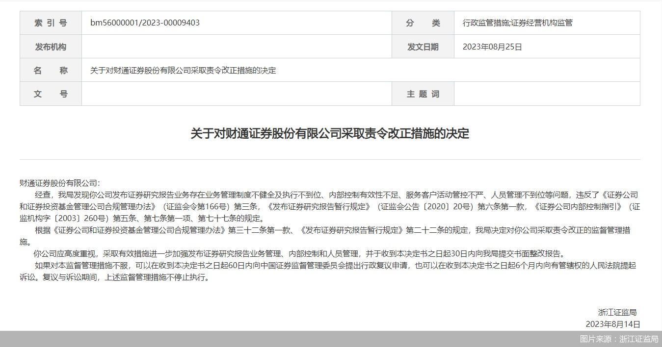The image size is (662, 347).
Task: Select index number bm56000001/2023-00009403
Action: point(145,23)
